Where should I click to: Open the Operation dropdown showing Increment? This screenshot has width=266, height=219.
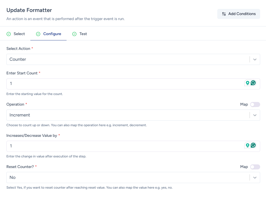[x=128, y=115]
